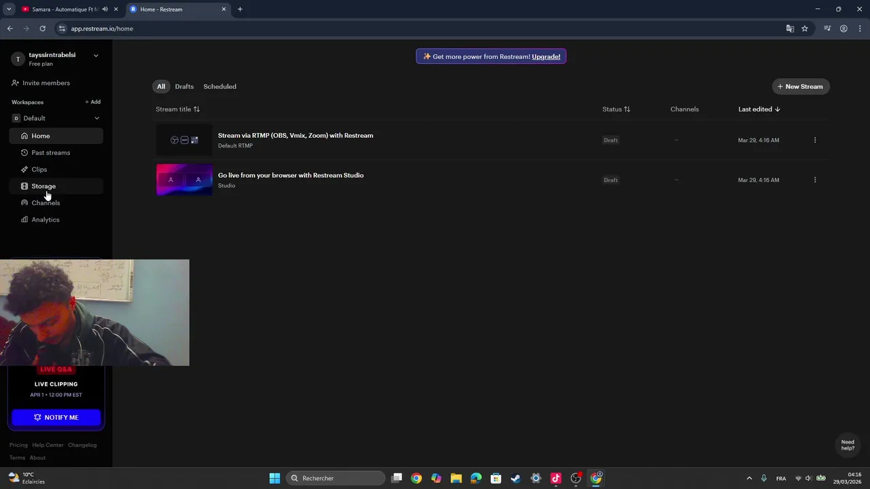870x489 pixels.
Task: Create a New Stream
Action: [x=801, y=86]
